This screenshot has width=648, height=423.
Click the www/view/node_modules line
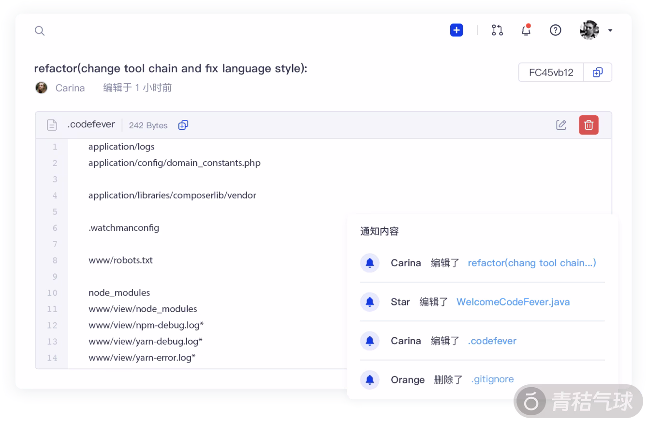click(x=143, y=309)
